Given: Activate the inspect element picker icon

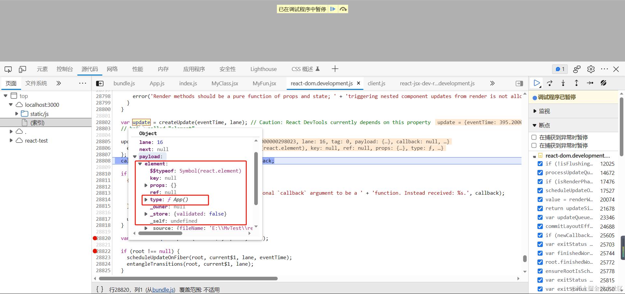Looking at the screenshot, I should coord(8,69).
